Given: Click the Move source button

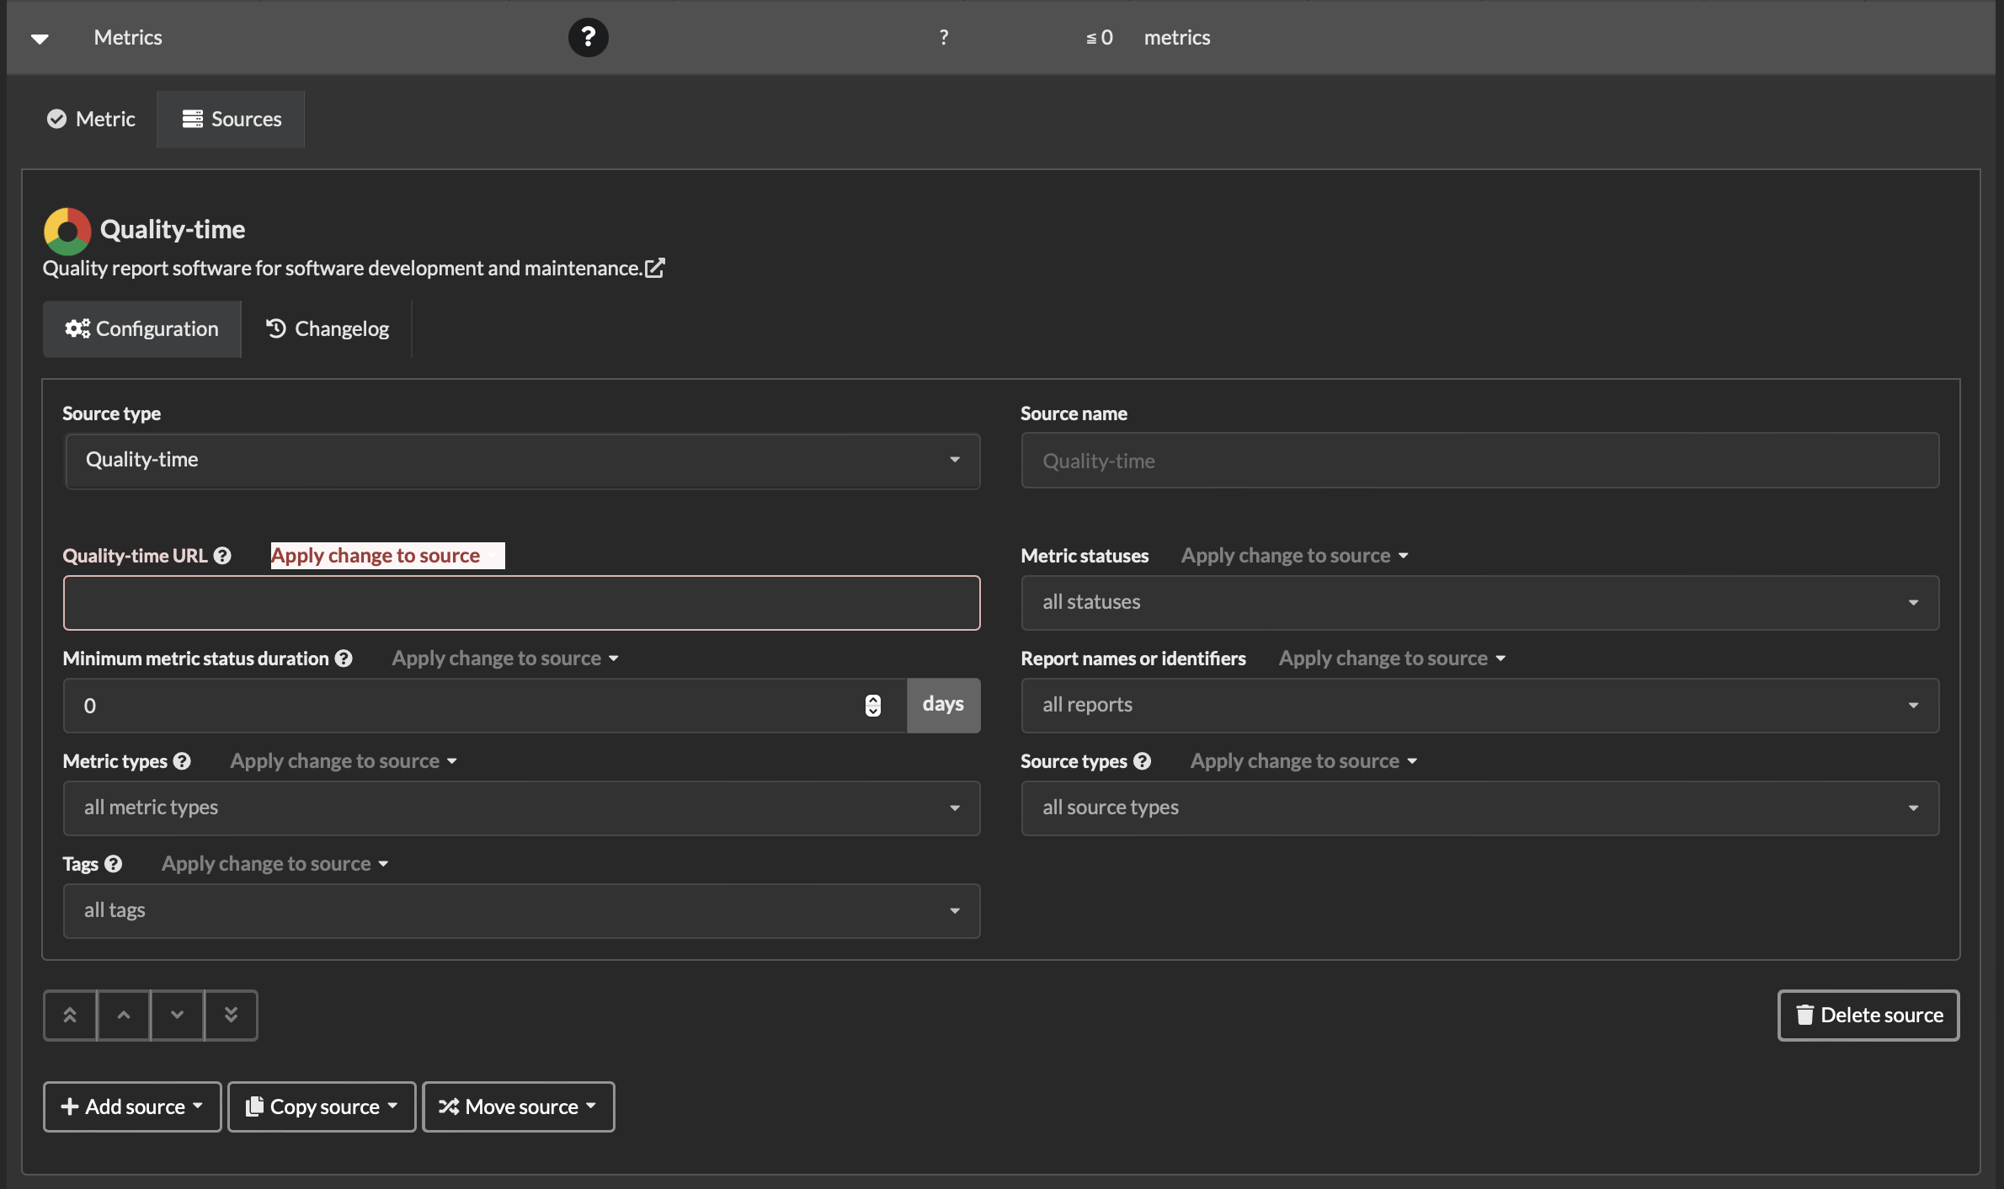Looking at the screenshot, I should coord(519,1107).
